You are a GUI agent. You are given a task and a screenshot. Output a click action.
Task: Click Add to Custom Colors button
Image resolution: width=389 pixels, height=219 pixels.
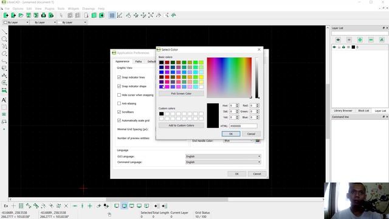pos(181,125)
